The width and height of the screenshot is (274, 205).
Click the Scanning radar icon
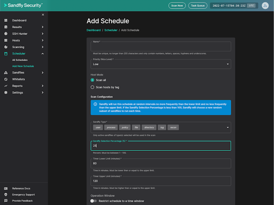[6, 47]
